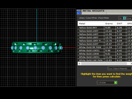Click the 7.39 DWT cell
The image size is (132, 99).
(x=121, y=34)
